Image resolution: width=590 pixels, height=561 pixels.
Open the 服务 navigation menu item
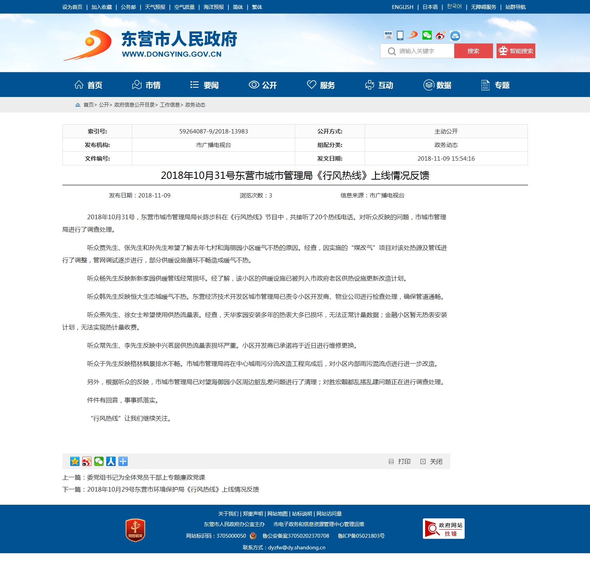(x=321, y=85)
